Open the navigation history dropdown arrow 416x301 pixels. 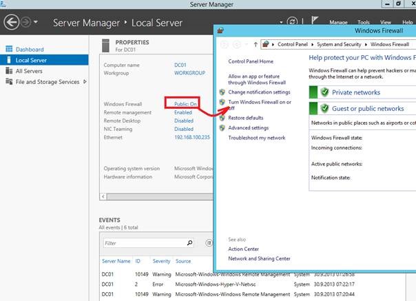pyautogui.click(x=36, y=22)
